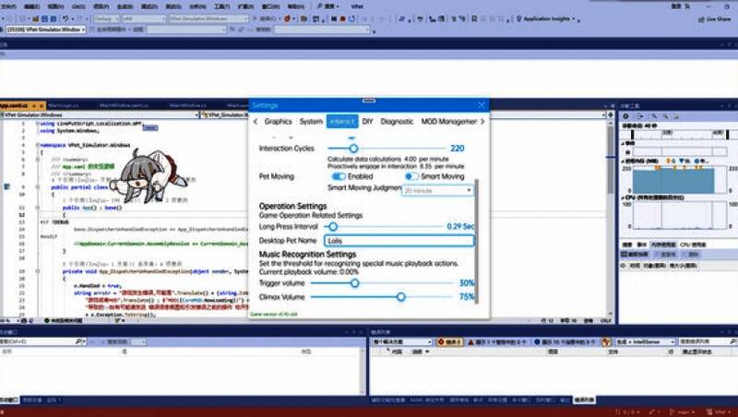738x417 pixels.
Task: Click the Desktop Pet Name input field
Action: click(399, 240)
